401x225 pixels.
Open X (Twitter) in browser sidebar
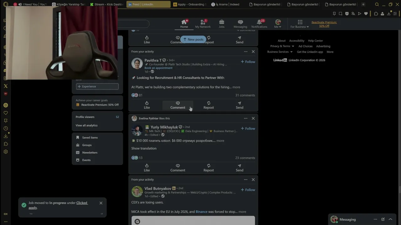6,86
